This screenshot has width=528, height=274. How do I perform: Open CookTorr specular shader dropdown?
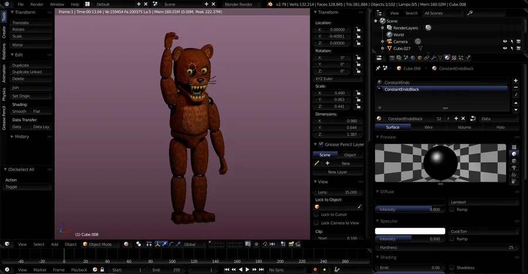point(483,231)
